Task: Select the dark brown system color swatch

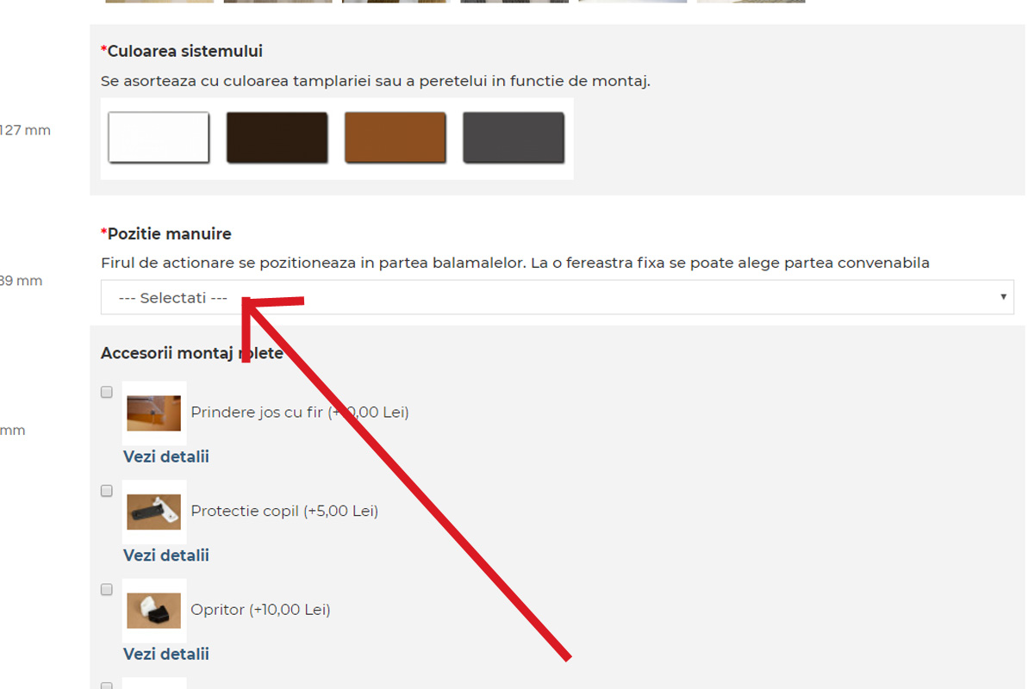Action: pos(277,137)
